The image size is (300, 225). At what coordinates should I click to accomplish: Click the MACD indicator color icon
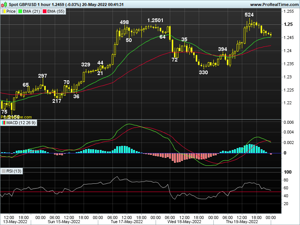[x=4, y=123]
